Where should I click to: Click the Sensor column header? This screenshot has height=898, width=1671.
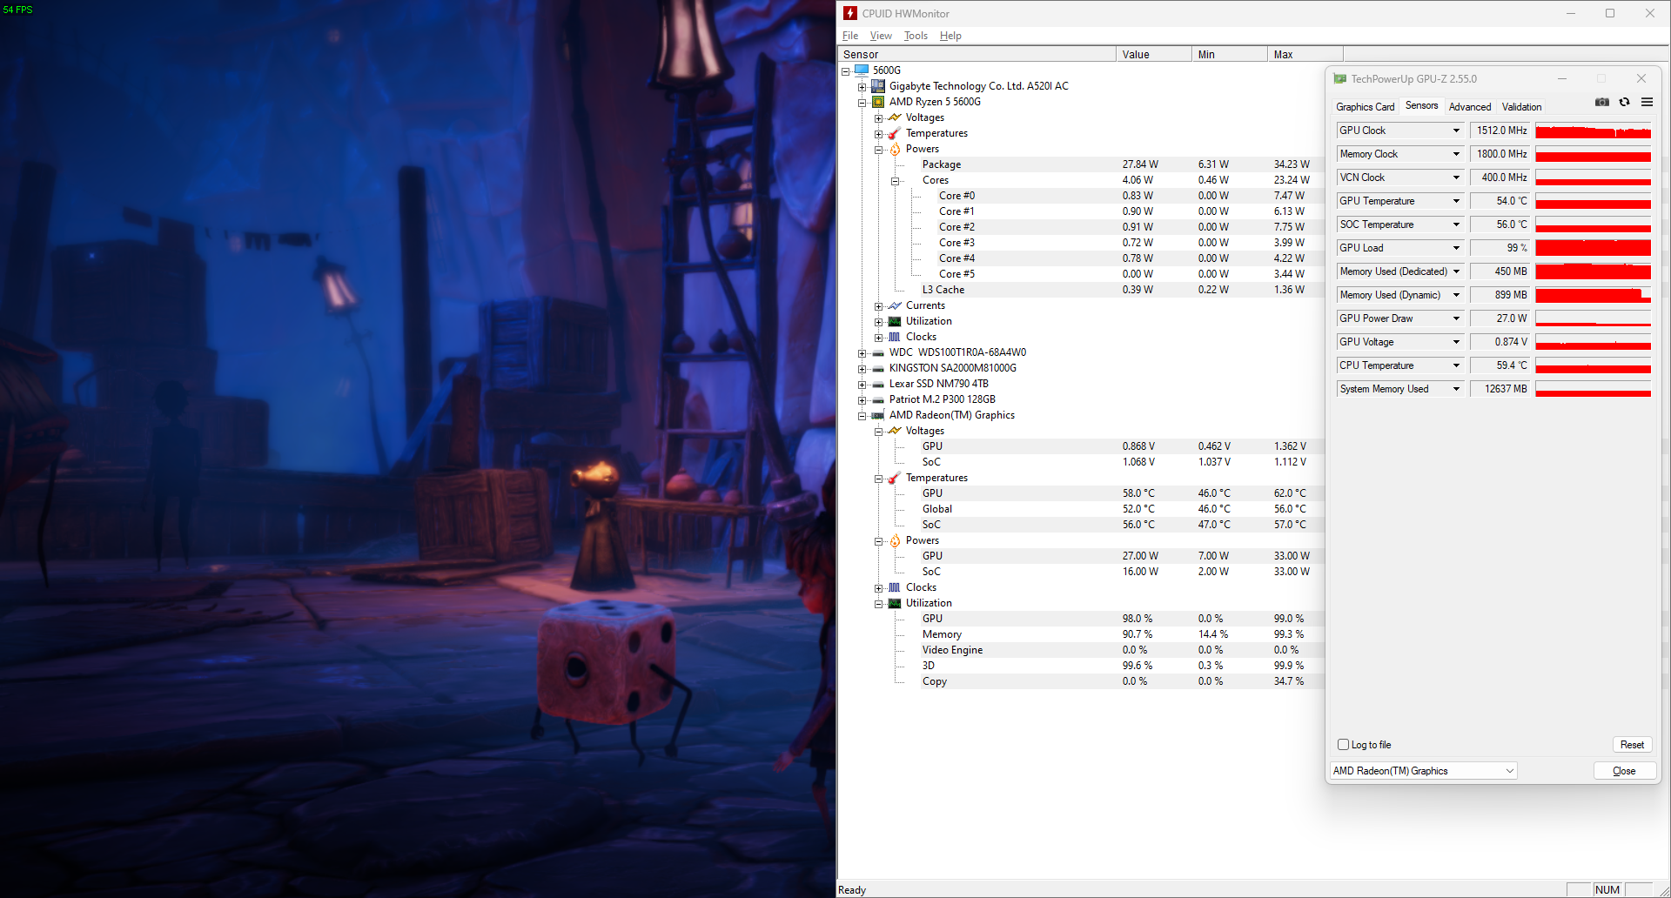(976, 54)
